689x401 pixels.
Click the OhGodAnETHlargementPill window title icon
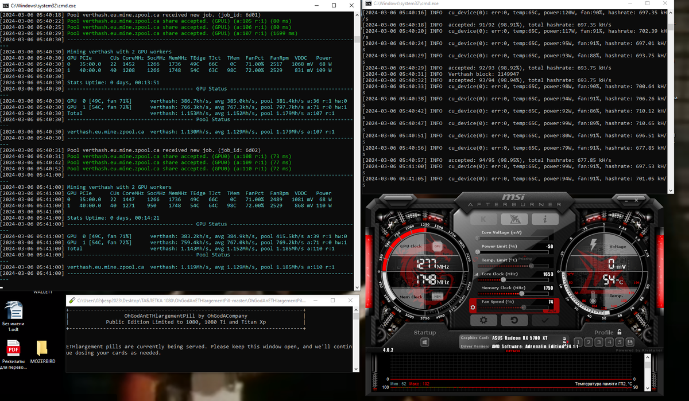point(71,301)
